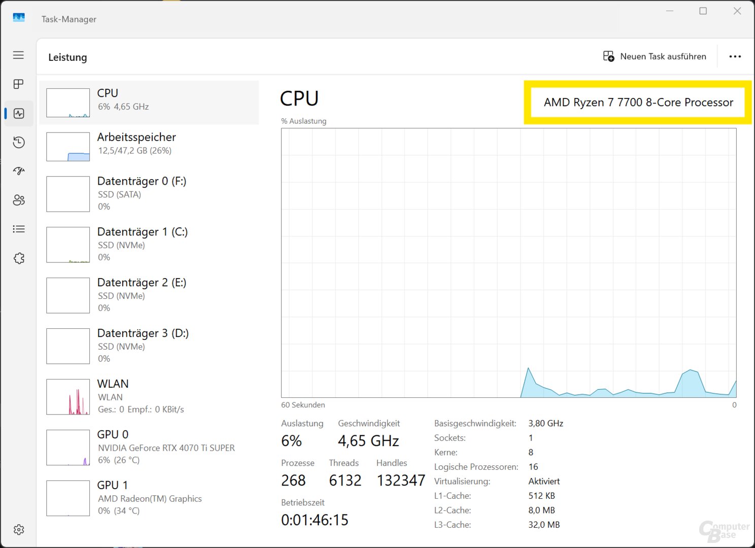Select Datenträger 0 (F:) entry

[149, 194]
